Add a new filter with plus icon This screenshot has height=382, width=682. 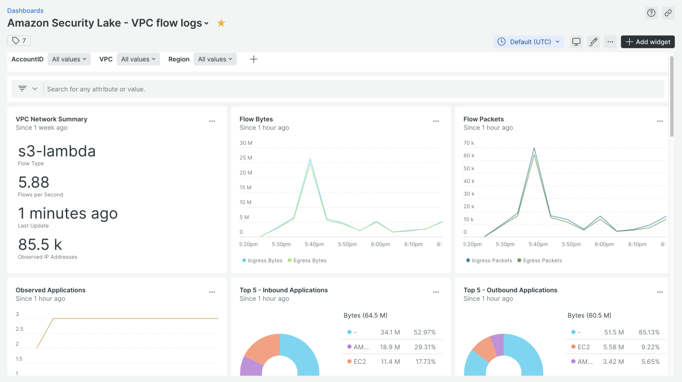(253, 59)
